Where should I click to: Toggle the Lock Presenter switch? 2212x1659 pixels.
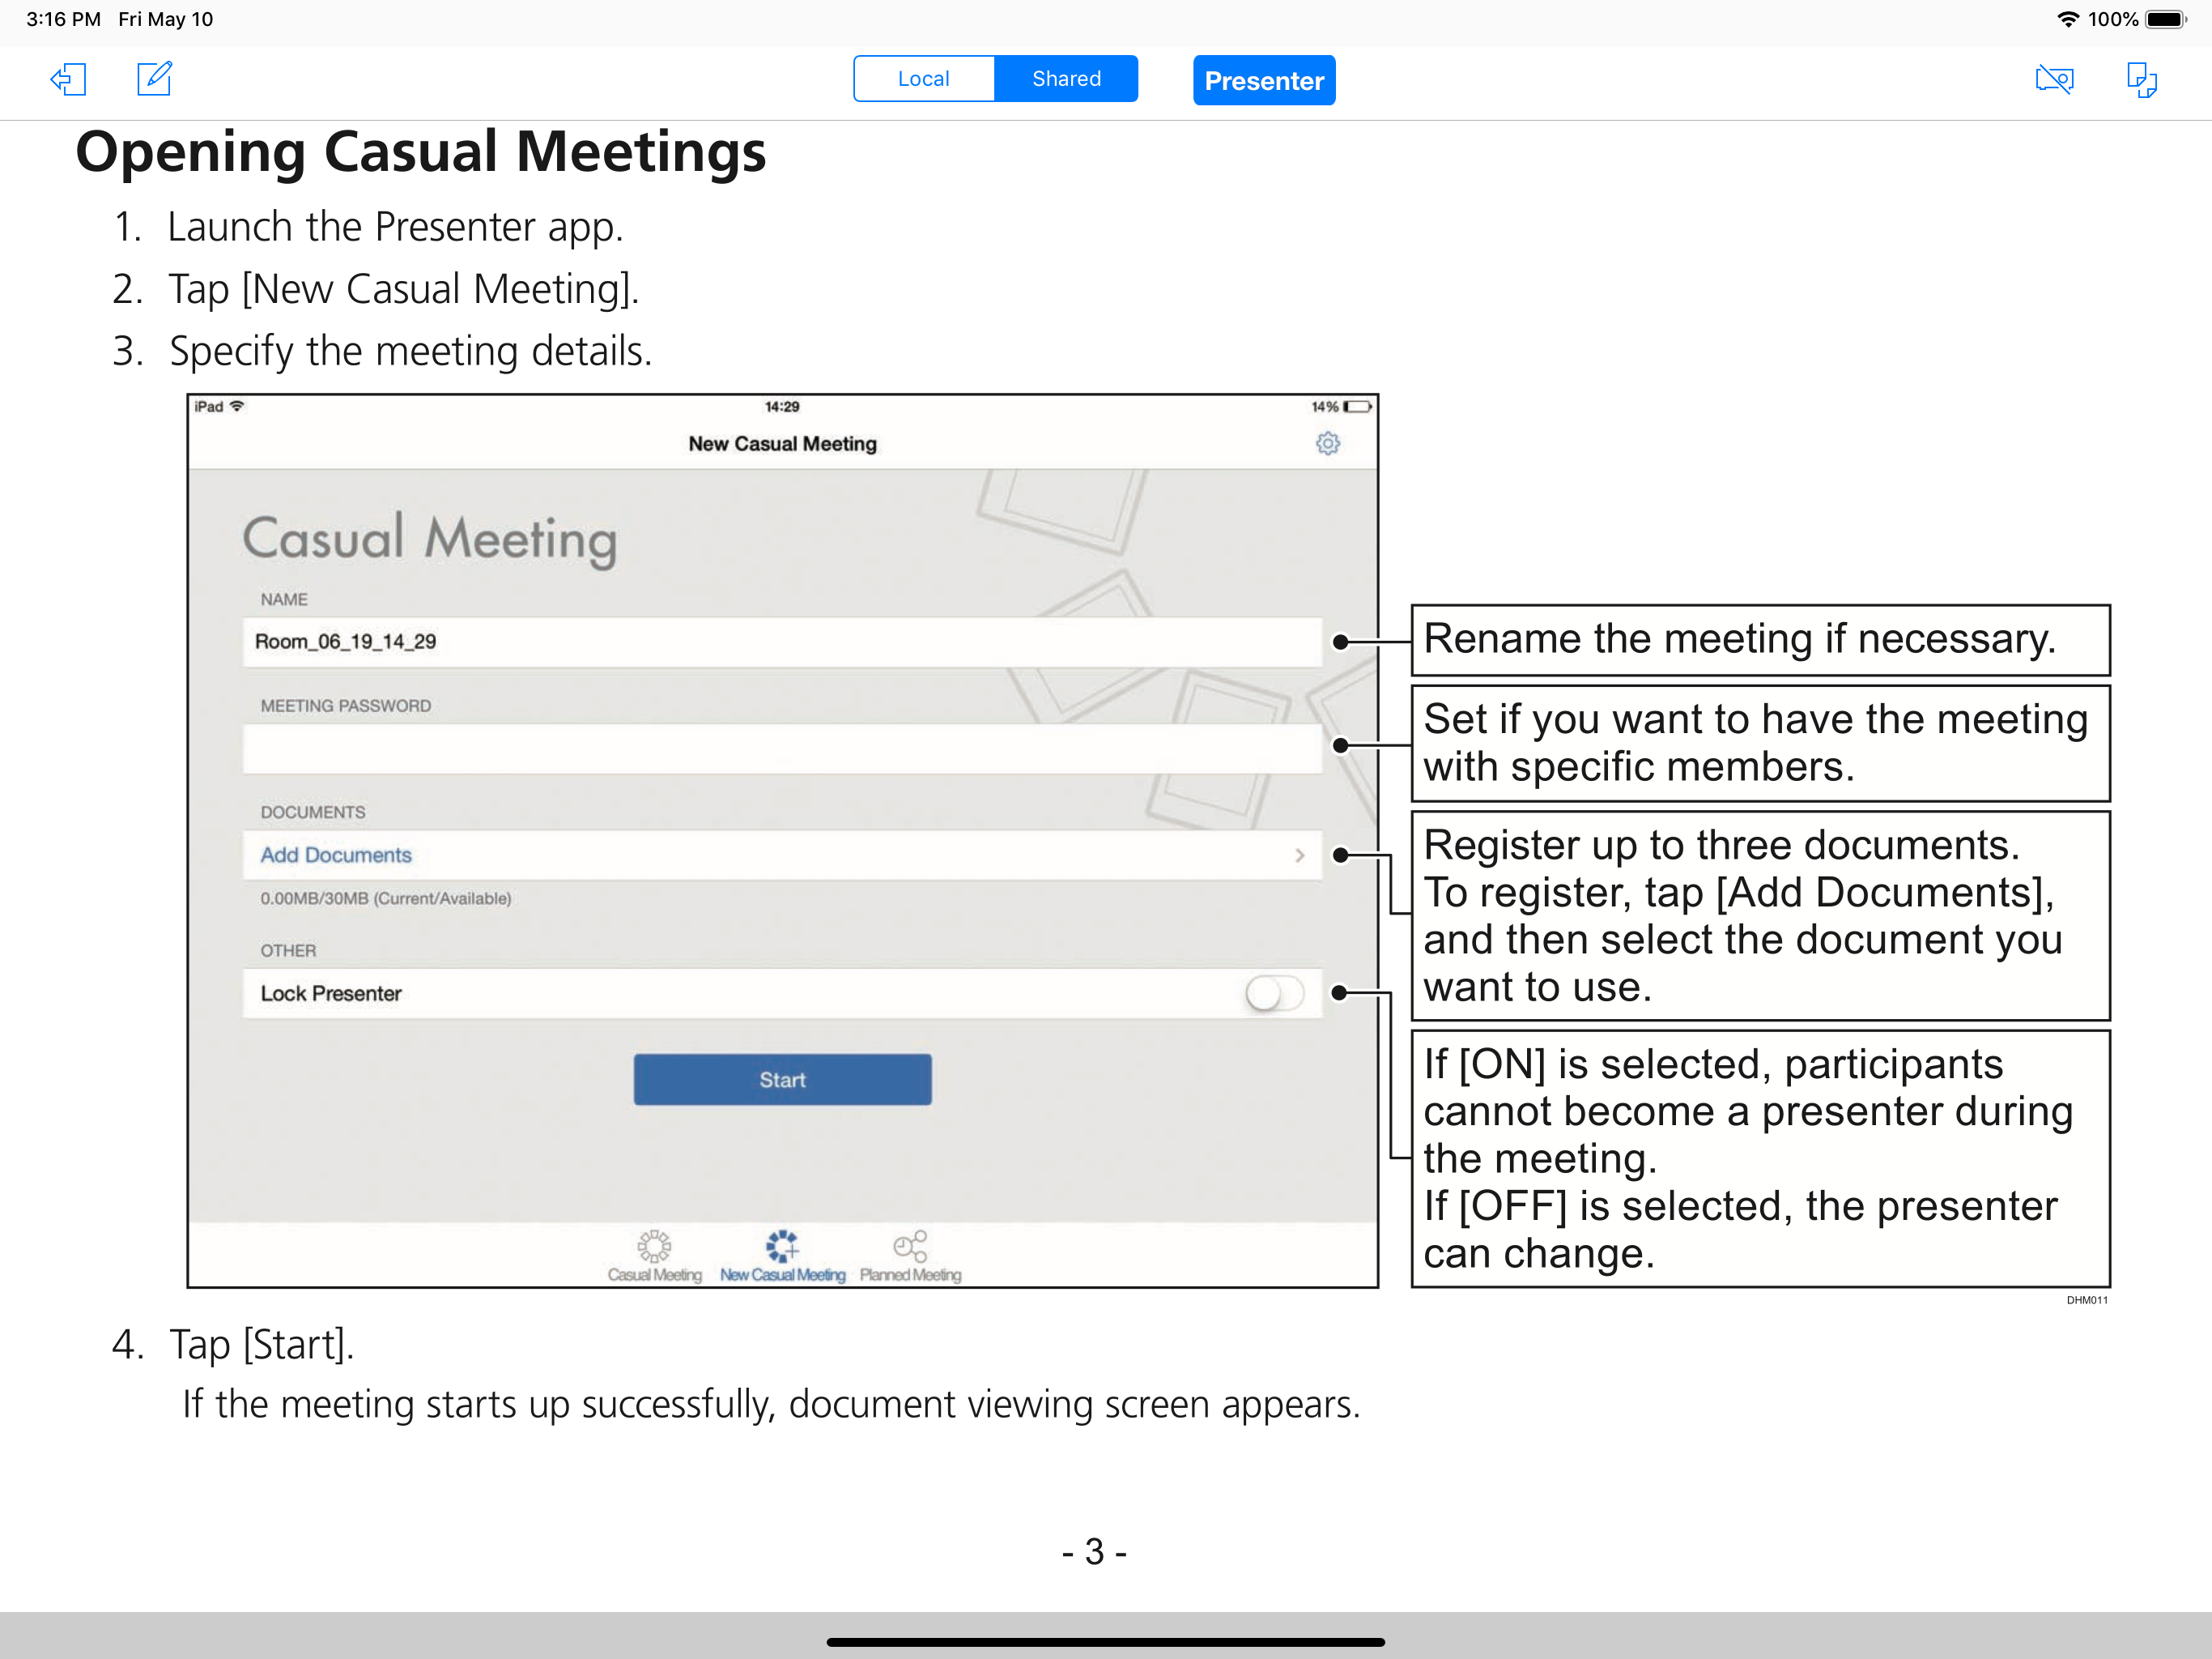(1274, 994)
